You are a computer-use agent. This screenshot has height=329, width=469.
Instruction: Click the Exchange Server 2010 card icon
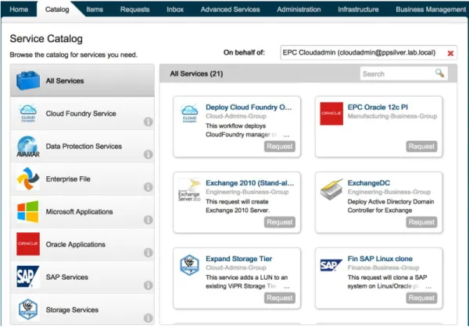pyautogui.click(x=189, y=190)
